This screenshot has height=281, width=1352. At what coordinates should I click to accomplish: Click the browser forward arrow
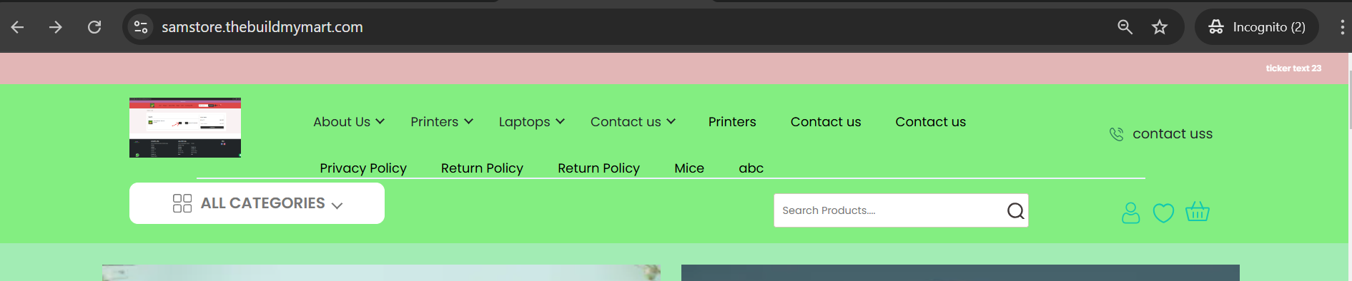(x=56, y=27)
